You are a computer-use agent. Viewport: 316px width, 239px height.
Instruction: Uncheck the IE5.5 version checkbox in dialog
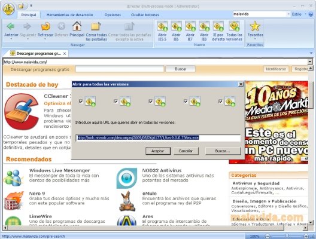coord(81,101)
